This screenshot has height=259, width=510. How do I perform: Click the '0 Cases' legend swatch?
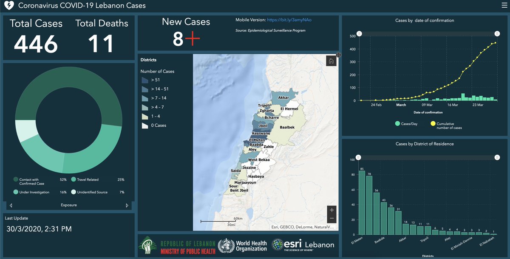145,125
